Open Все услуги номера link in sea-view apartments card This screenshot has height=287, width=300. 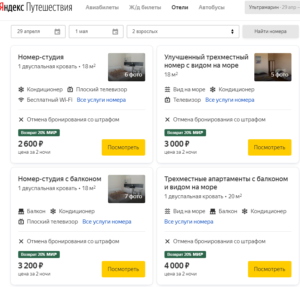click(189, 222)
